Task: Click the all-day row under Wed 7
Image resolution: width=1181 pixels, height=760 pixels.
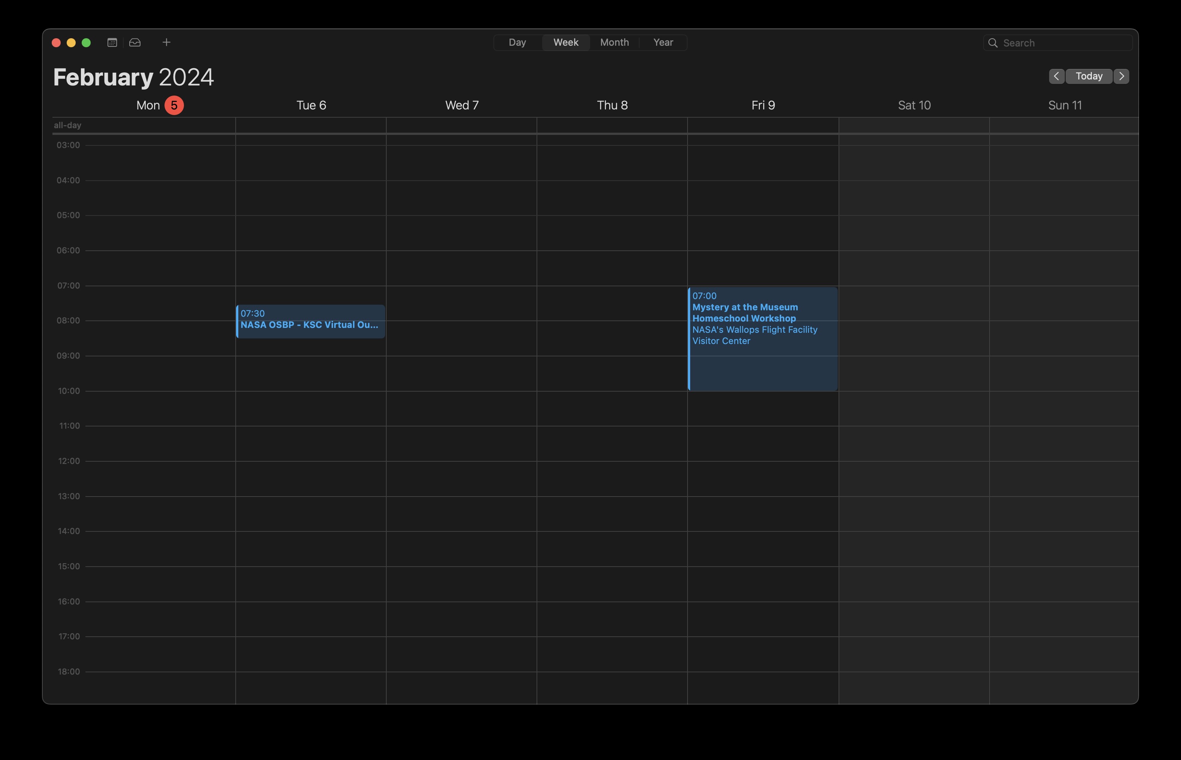Action: [x=461, y=125]
